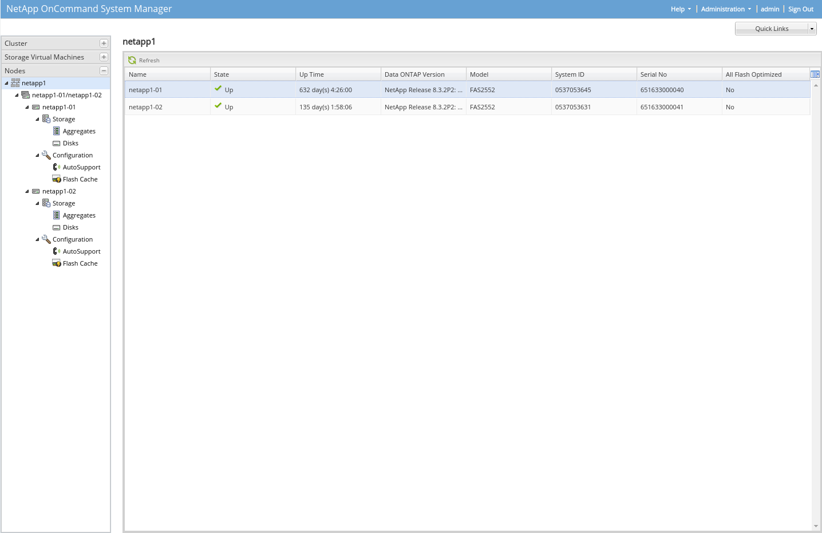Screen dimensions: 822x533
Task: Collapse the Nodes pane with minus button
Action: [x=104, y=71]
